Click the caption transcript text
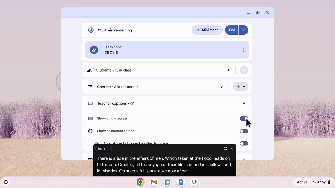 [x=164, y=165]
